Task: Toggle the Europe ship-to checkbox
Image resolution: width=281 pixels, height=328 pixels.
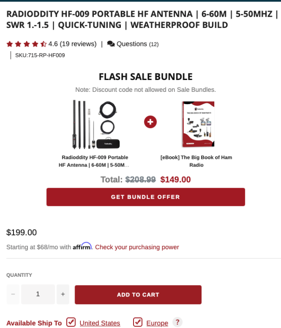Action: click(x=138, y=322)
